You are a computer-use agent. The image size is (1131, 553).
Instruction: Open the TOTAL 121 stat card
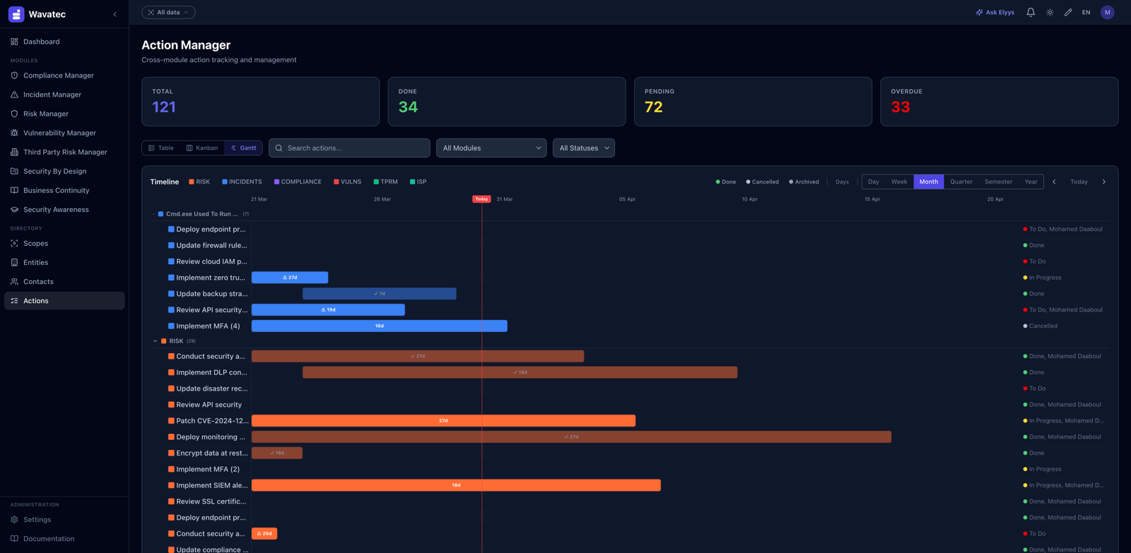[x=260, y=102]
